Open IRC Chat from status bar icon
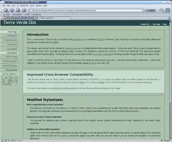 (x=15, y=141)
